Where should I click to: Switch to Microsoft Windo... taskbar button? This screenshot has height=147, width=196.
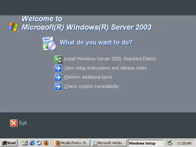pyautogui.click(x=109, y=143)
